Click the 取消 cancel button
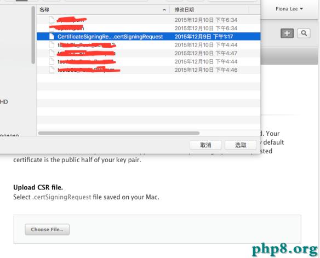The width and height of the screenshot is (320, 258). (205, 145)
